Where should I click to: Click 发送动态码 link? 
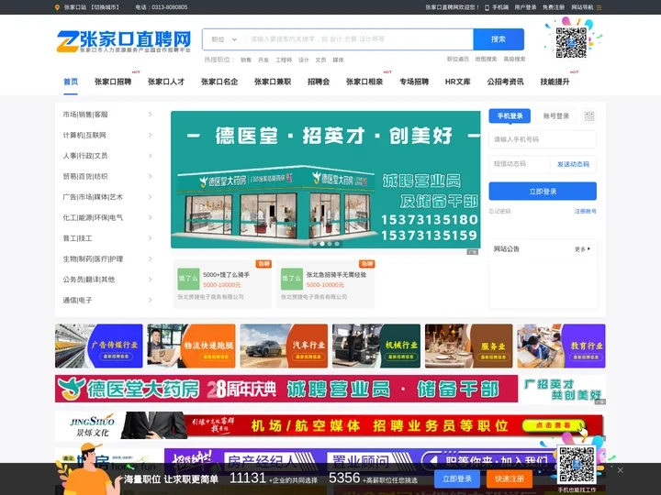573,164
